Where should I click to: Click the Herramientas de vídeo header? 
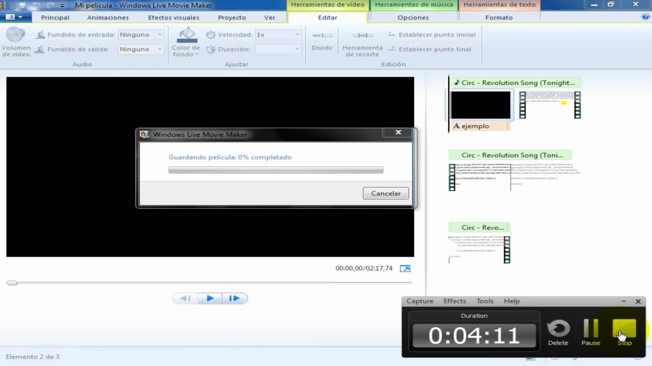coord(328,5)
